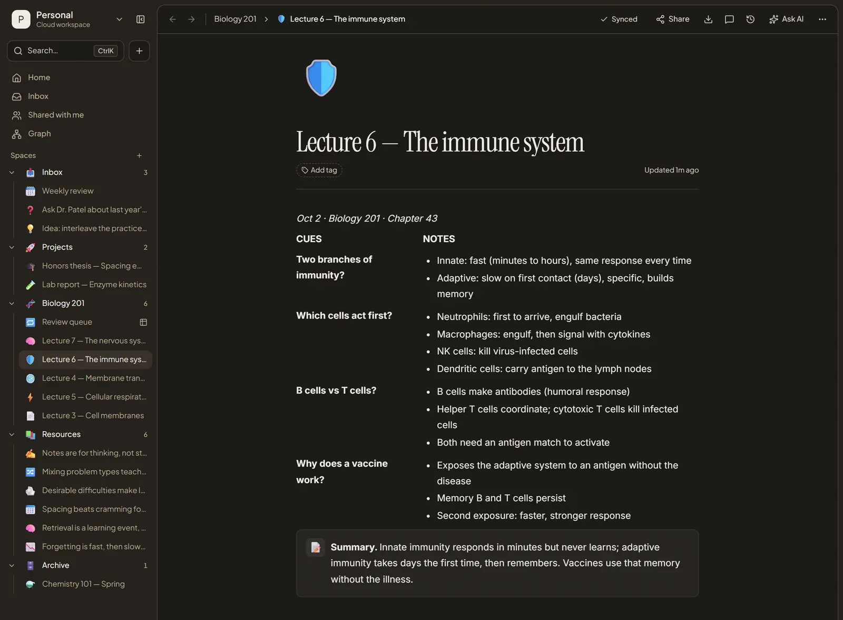Click the 'Which cells act first?' cue
843x620 pixels.
point(344,316)
